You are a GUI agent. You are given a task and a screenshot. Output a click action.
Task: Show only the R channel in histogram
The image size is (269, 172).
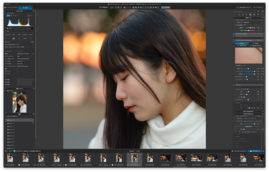(12, 15)
